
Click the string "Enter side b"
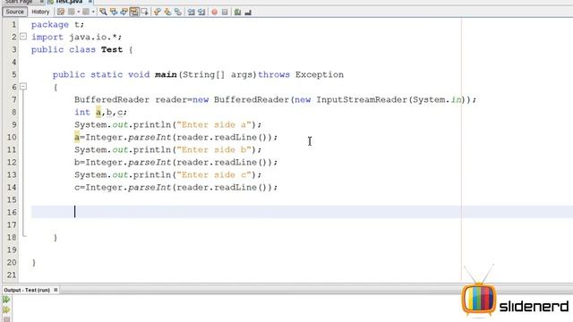(x=214, y=149)
